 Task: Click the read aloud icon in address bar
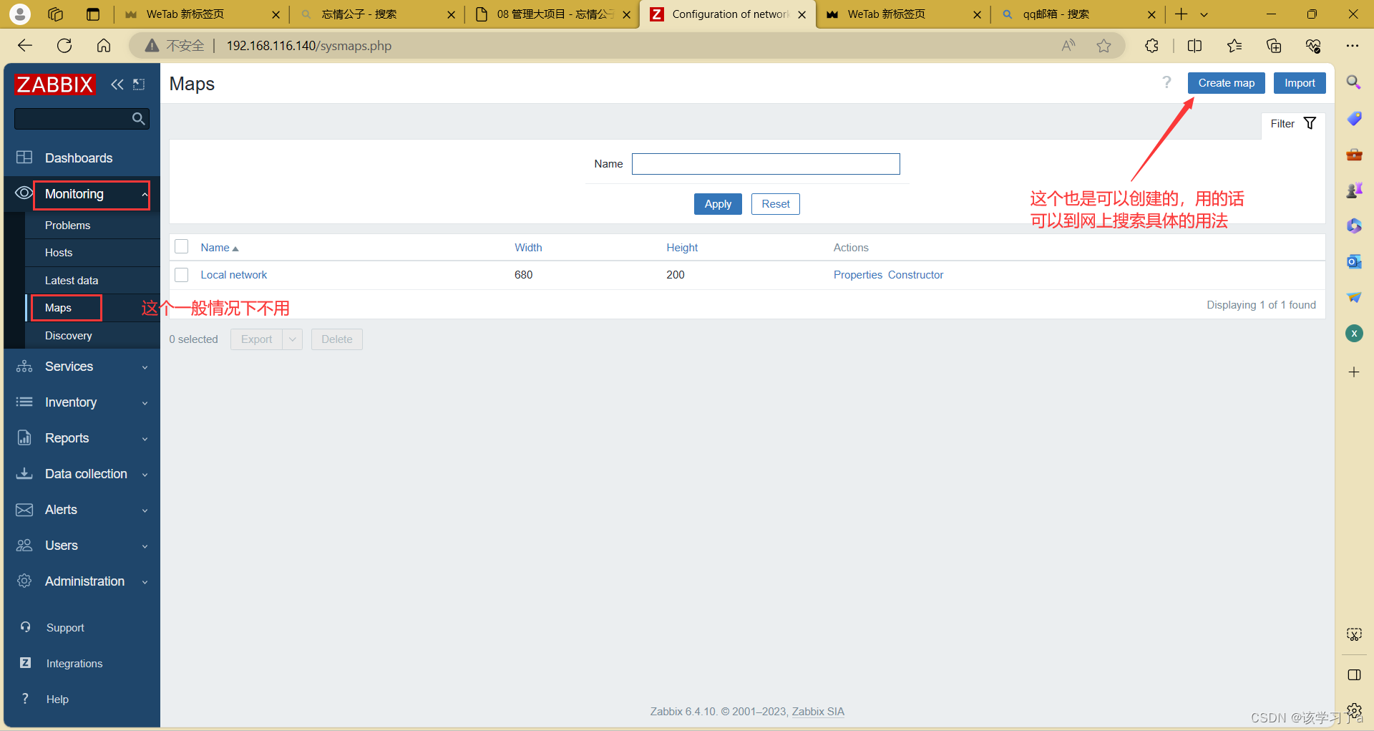pos(1068,46)
